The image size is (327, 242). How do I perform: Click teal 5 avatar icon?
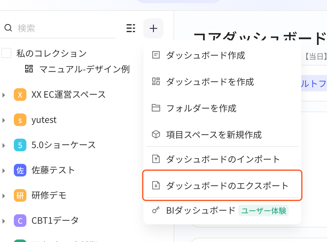(20, 145)
